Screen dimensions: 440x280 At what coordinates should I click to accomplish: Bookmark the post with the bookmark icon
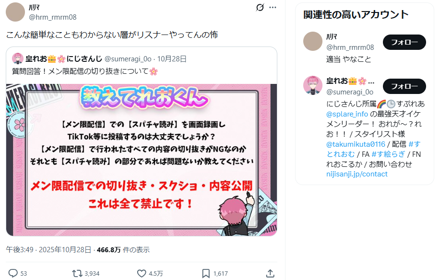pyautogui.click(x=206, y=273)
